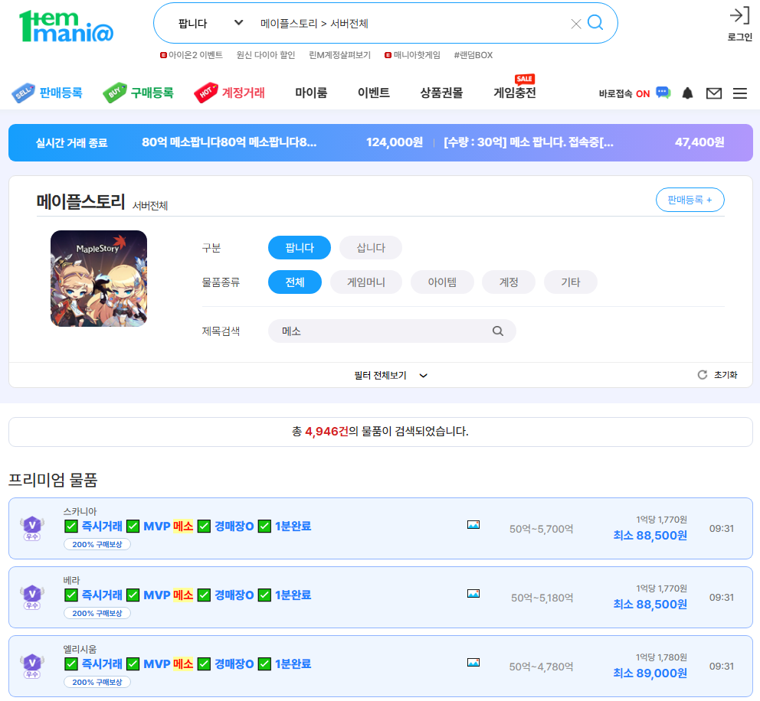Go to 상품권몰 menu
The width and height of the screenshot is (760, 701).
(441, 93)
